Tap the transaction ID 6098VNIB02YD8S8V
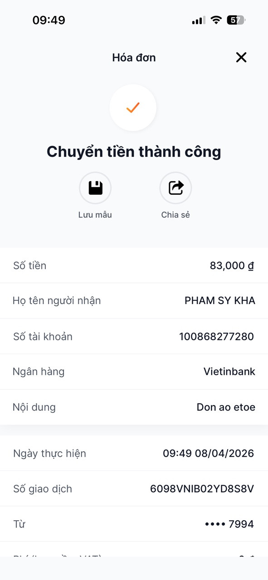This screenshot has height=580, width=268. click(x=202, y=489)
